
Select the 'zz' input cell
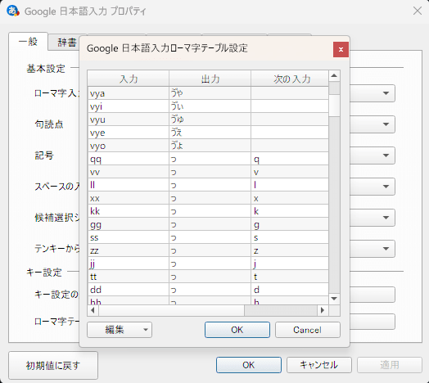click(129, 251)
